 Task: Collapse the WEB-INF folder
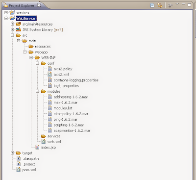[31, 57]
